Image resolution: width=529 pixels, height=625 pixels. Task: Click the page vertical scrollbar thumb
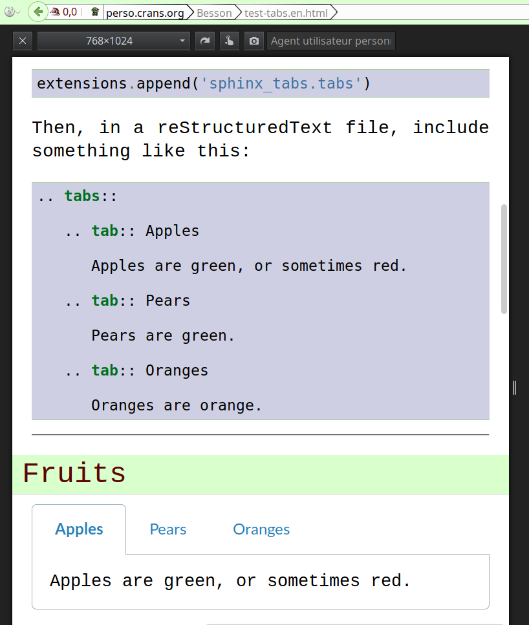coord(504,259)
